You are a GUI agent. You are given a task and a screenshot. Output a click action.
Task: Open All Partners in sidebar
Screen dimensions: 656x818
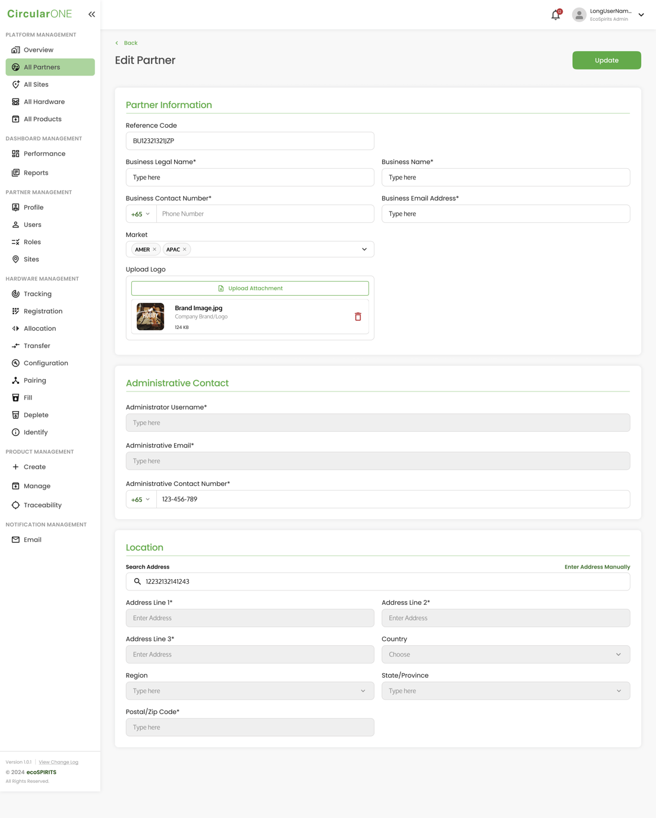tap(51, 67)
